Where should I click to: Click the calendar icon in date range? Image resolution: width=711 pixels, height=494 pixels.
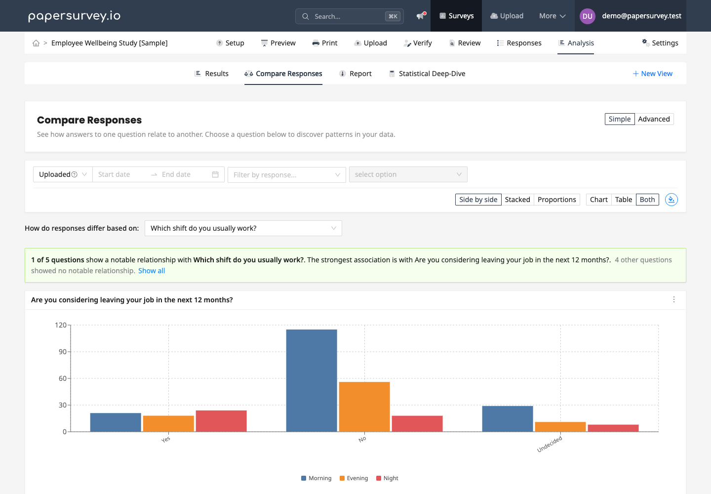coord(215,174)
